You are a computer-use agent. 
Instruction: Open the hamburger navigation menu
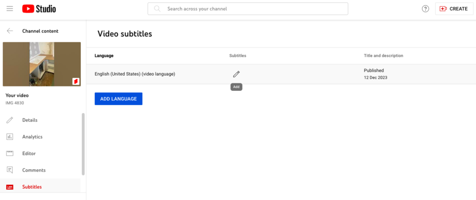click(x=10, y=9)
